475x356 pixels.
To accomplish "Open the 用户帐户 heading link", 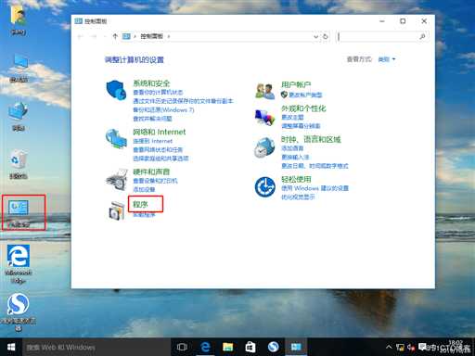I will (296, 84).
